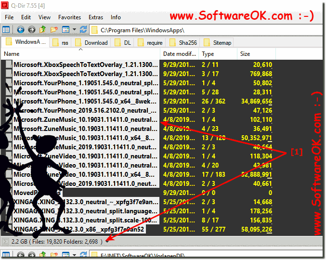Refresh the bottom pane listing
326x260 pixels.
coord(83,255)
